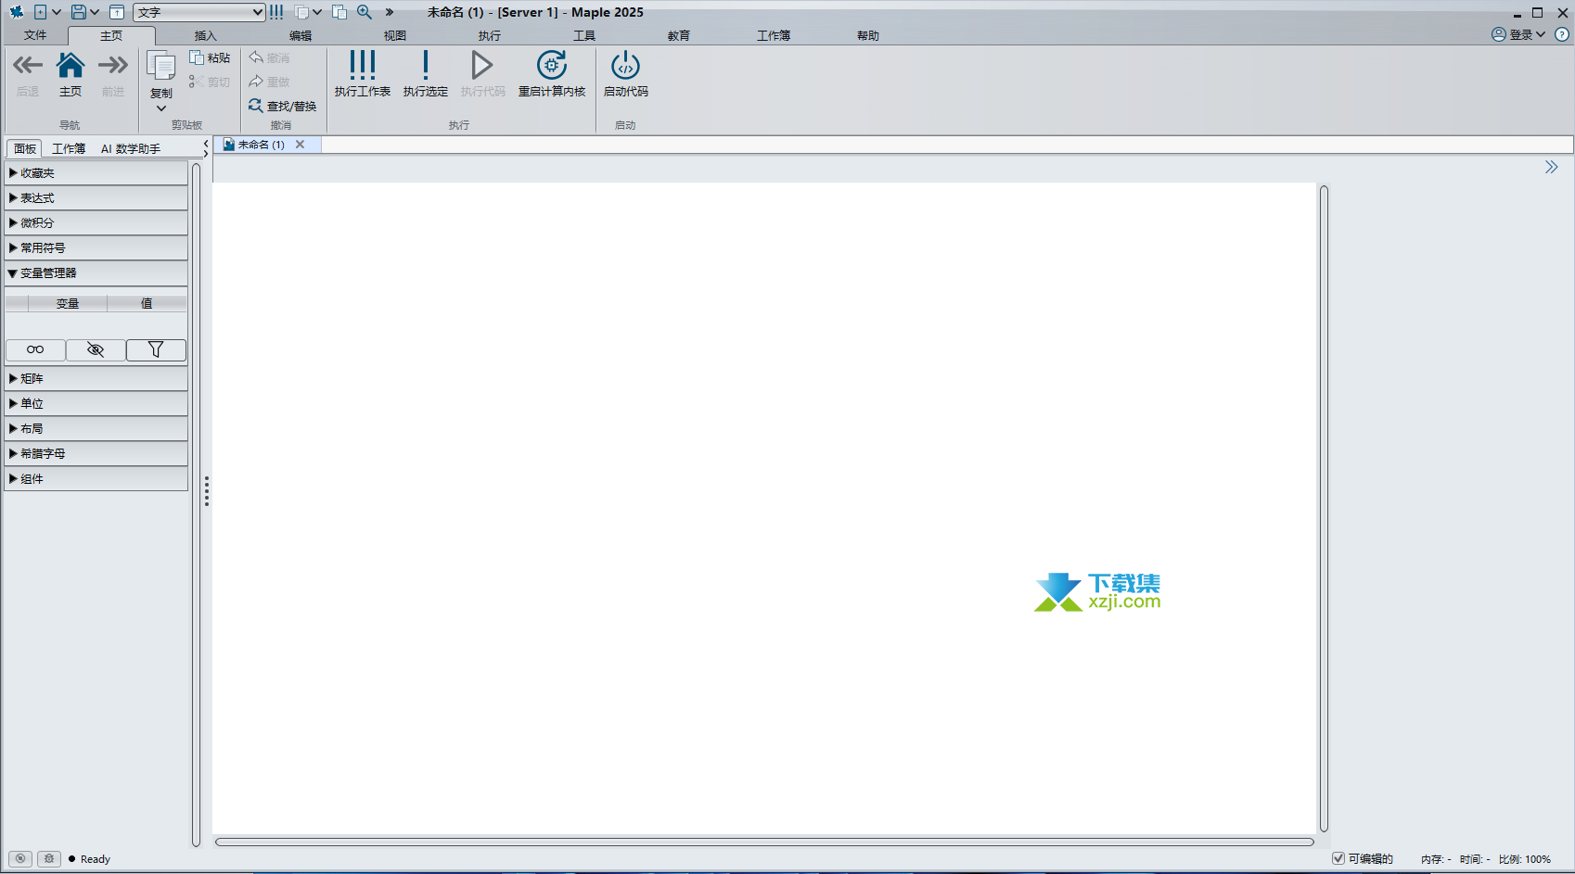Click the glasses show-variables button
The width and height of the screenshot is (1575, 874).
pyautogui.click(x=35, y=349)
